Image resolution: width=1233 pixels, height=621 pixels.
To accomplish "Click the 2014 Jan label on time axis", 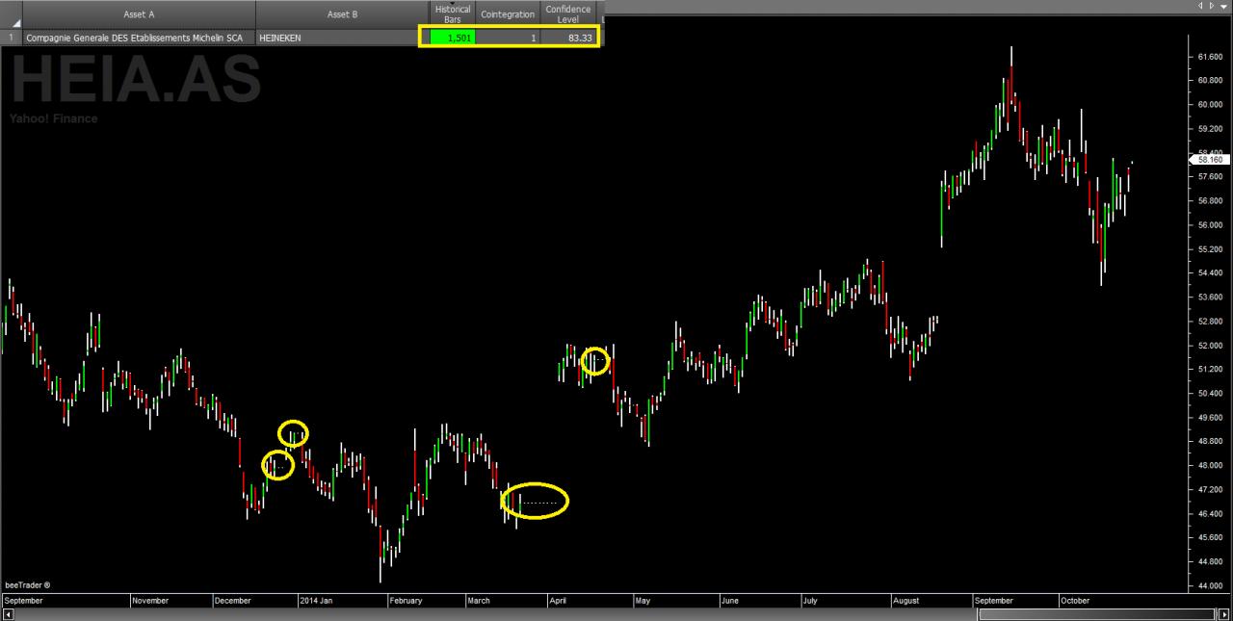I will 318,601.
